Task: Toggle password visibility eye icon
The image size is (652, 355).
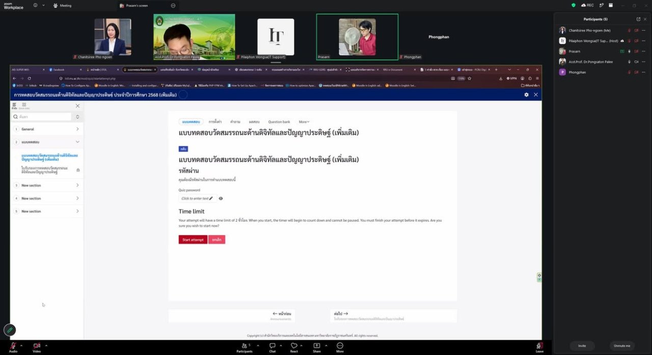Action: click(221, 198)
